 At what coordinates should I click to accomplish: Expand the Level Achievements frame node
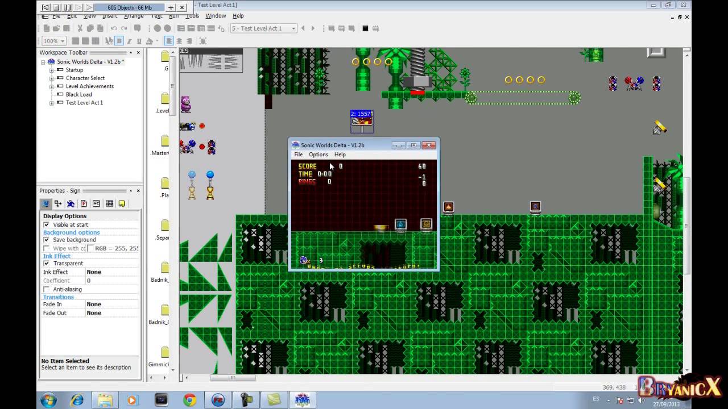[x=51, y=86]
